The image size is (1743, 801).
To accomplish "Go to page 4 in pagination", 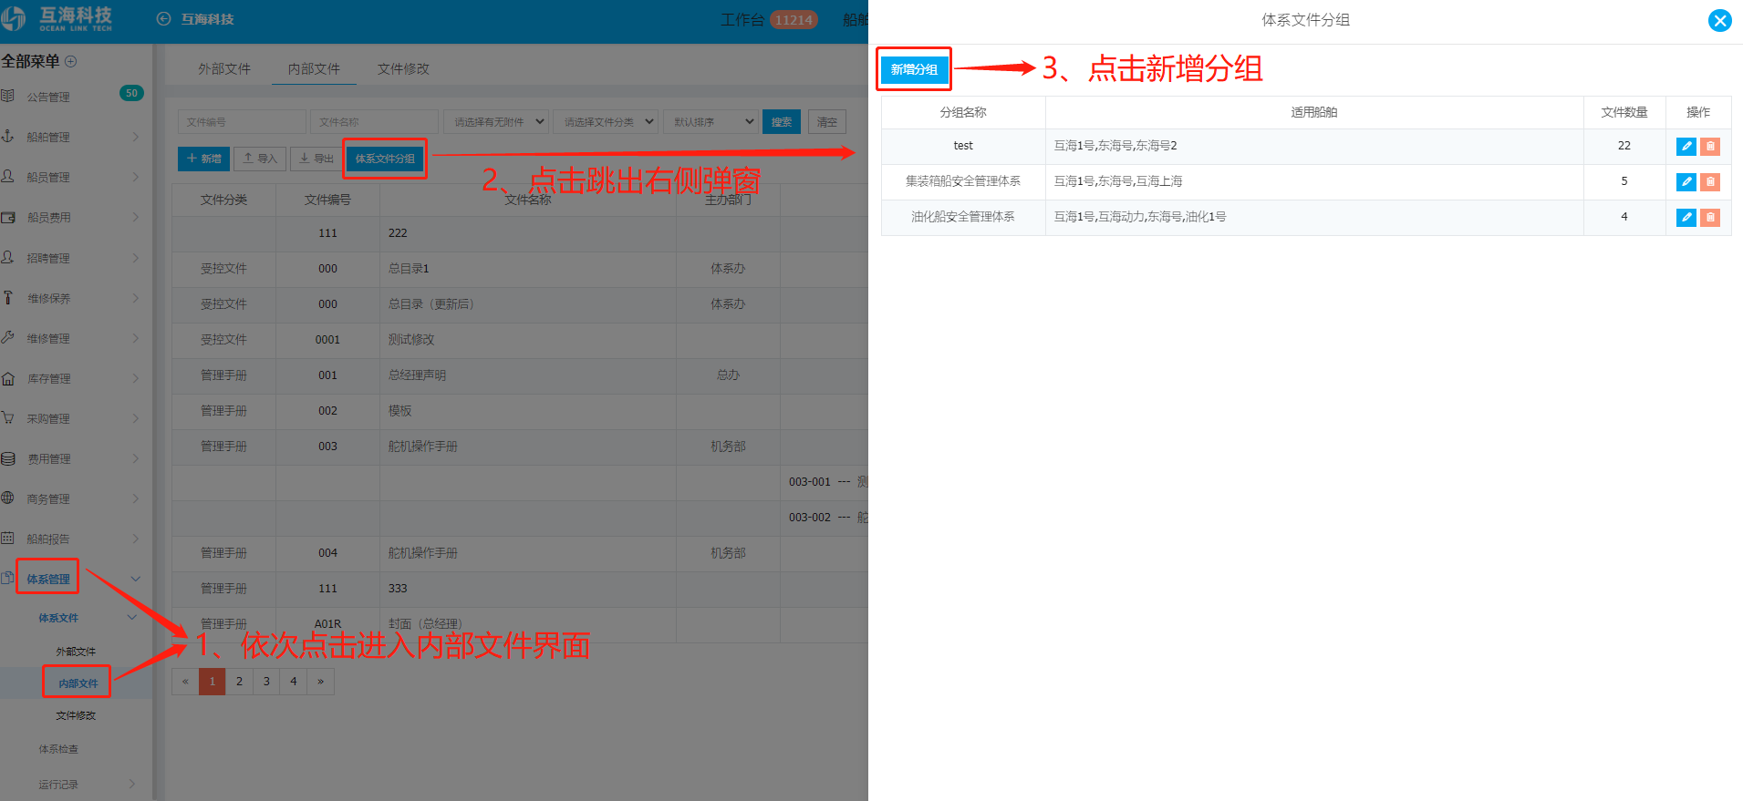I will 293,682.
